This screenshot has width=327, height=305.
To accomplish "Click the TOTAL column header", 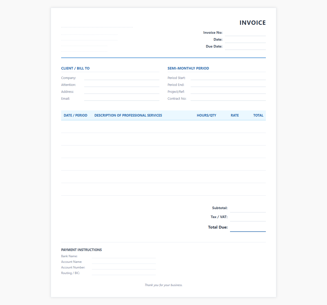I will [x=258, y=115].
